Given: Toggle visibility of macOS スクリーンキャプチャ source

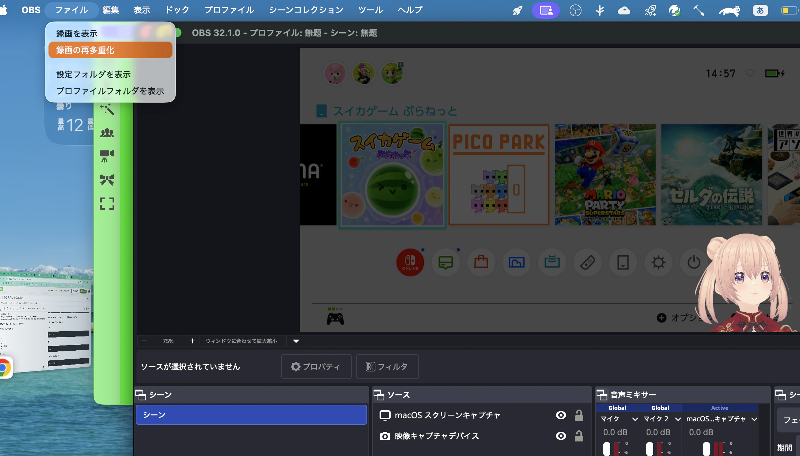Looking at the screenshot, I should coord(561,415).
